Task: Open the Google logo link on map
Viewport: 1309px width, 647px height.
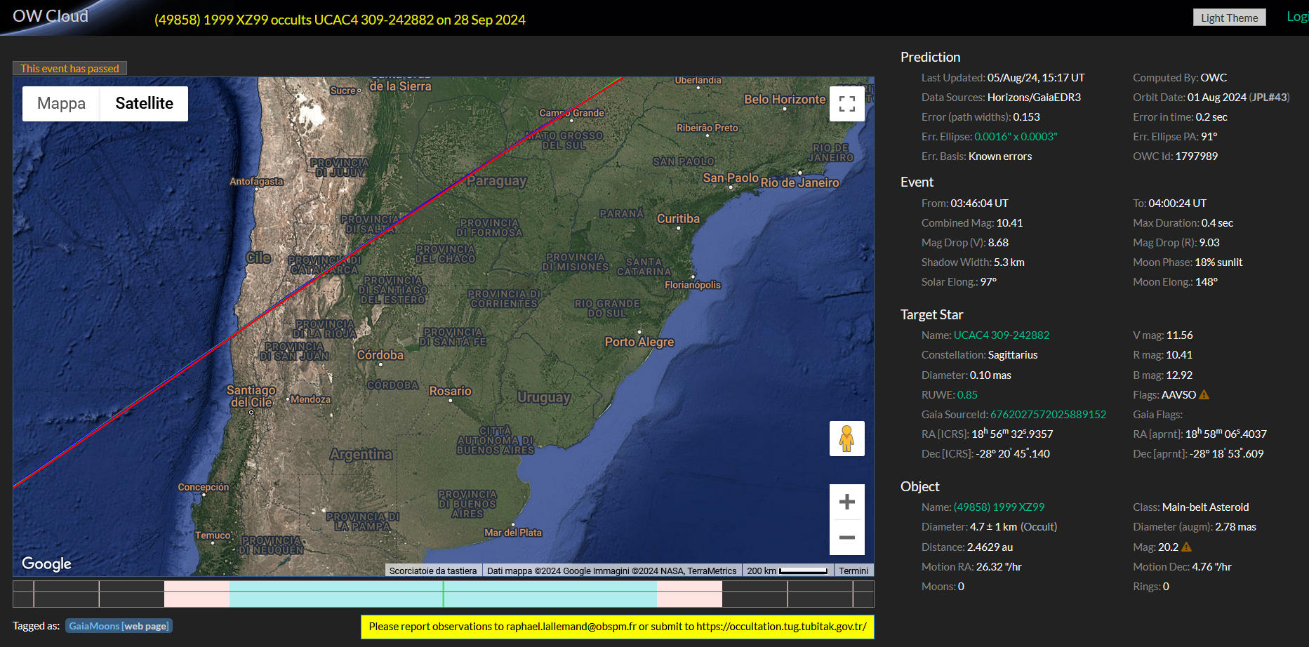Action: point(46,563)
